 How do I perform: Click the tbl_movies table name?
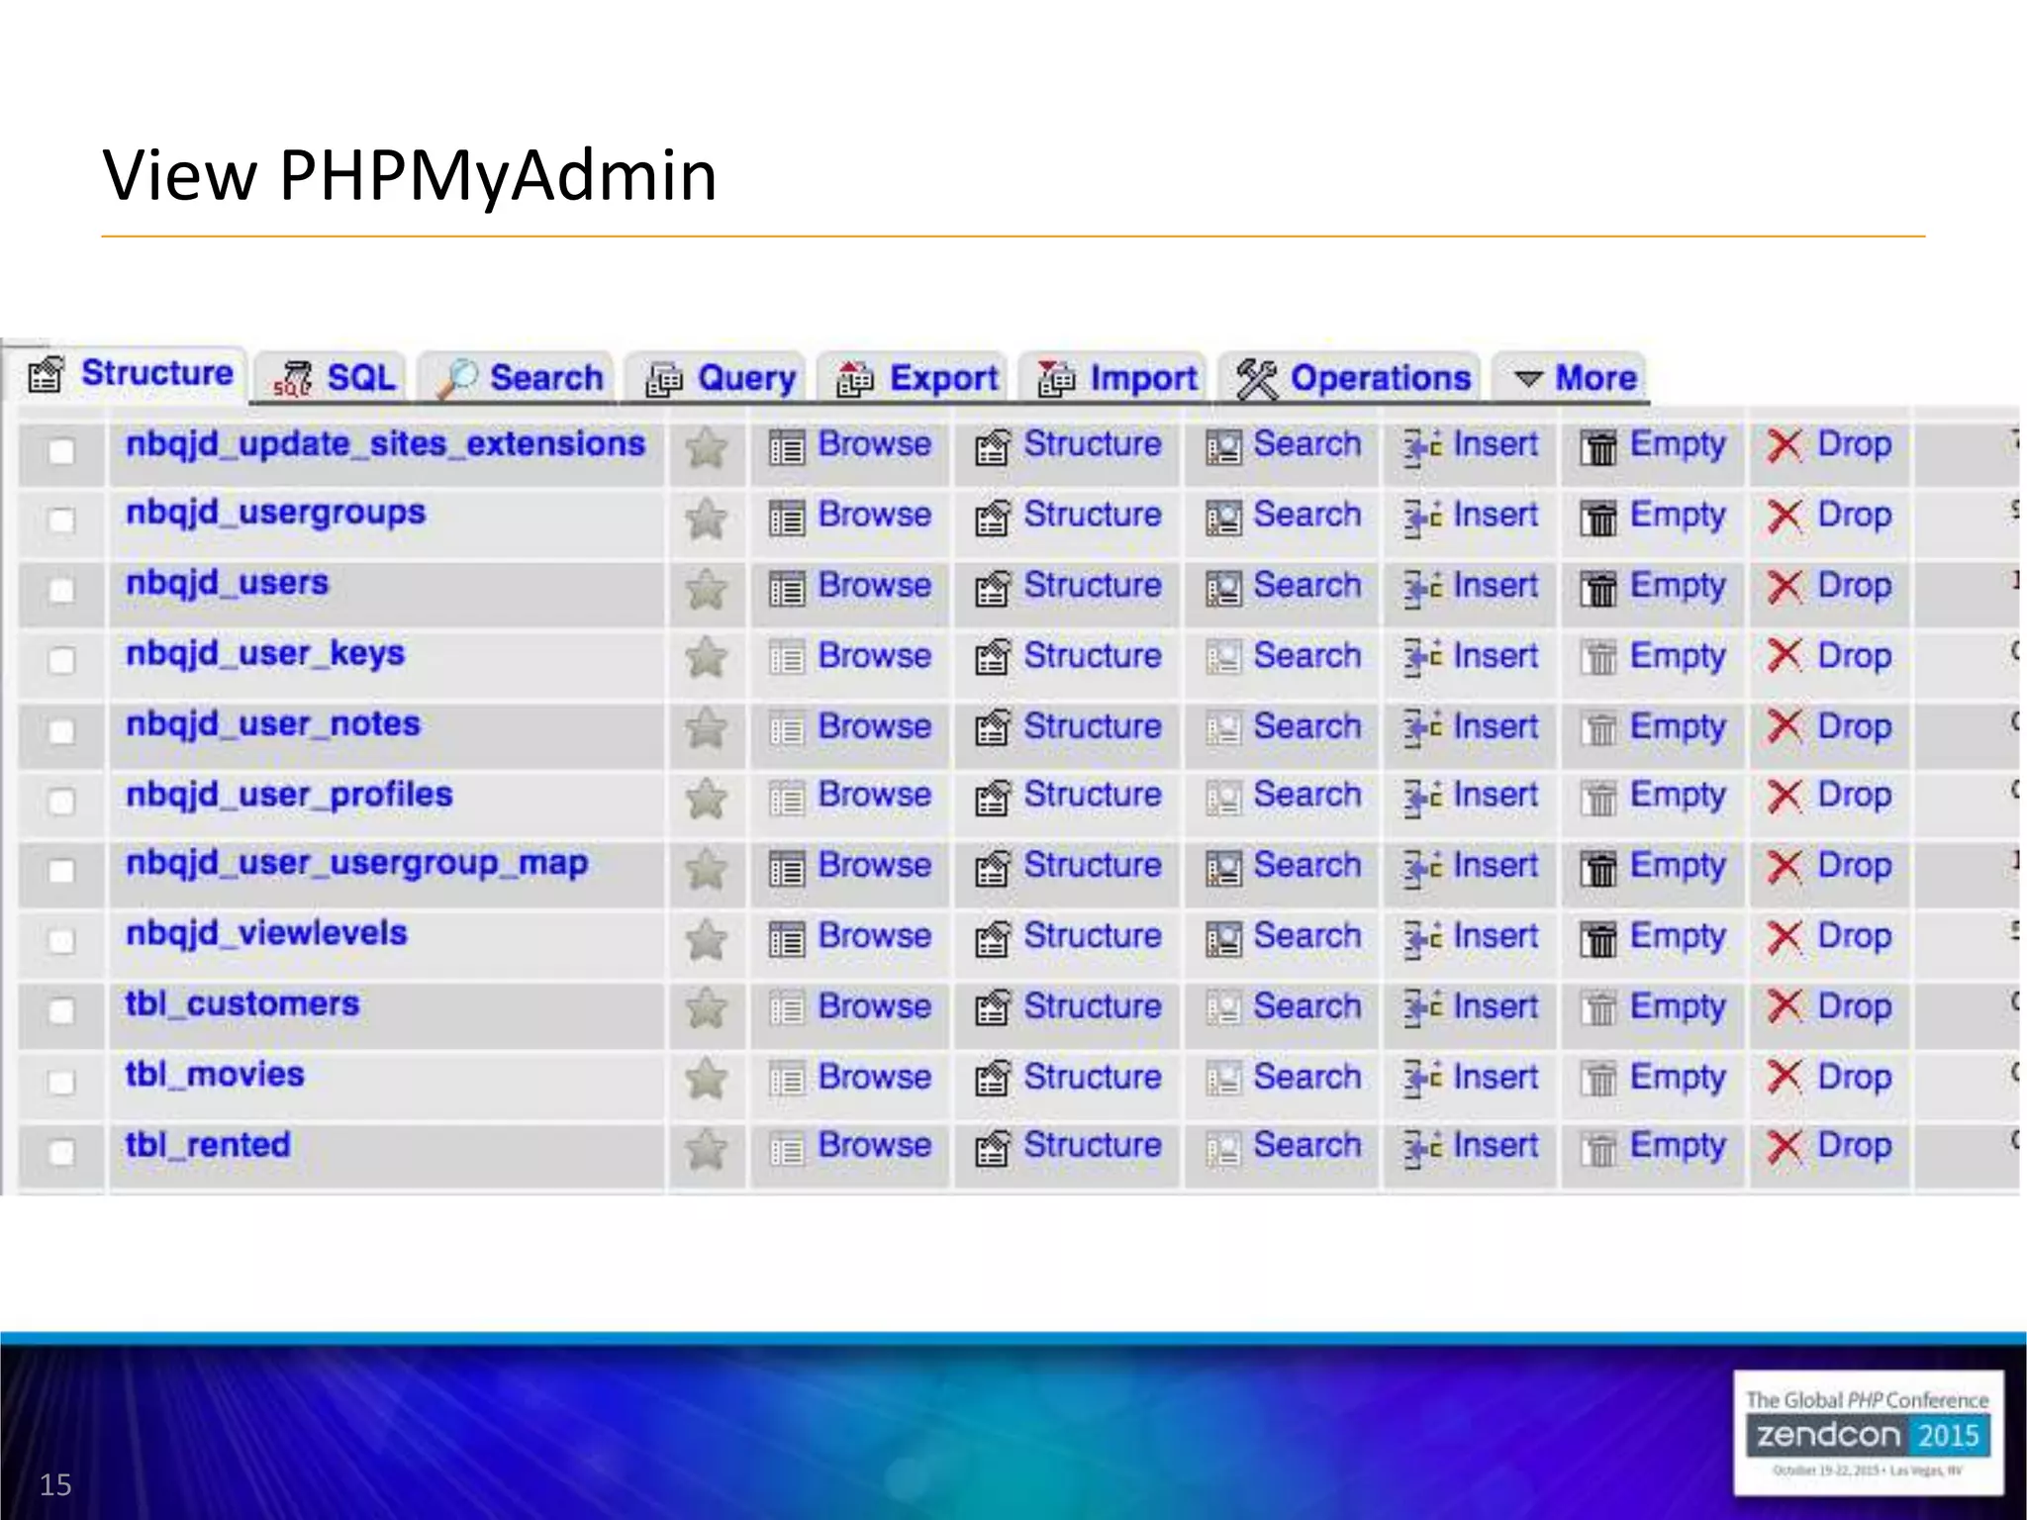point(215,1075)
